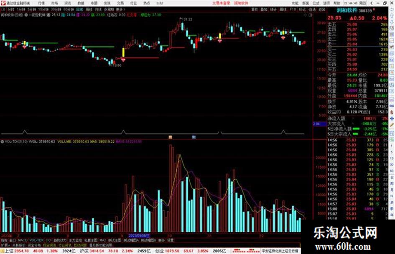Open the 行情 menu
Screen dimensions: 395x254
click(x=41, y=3)
